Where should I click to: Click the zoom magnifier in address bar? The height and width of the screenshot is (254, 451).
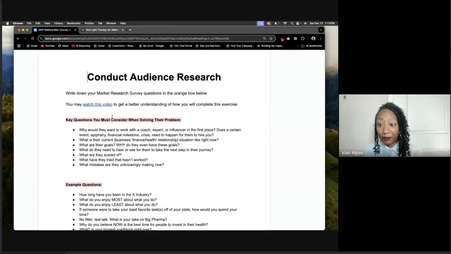[264, 38]
